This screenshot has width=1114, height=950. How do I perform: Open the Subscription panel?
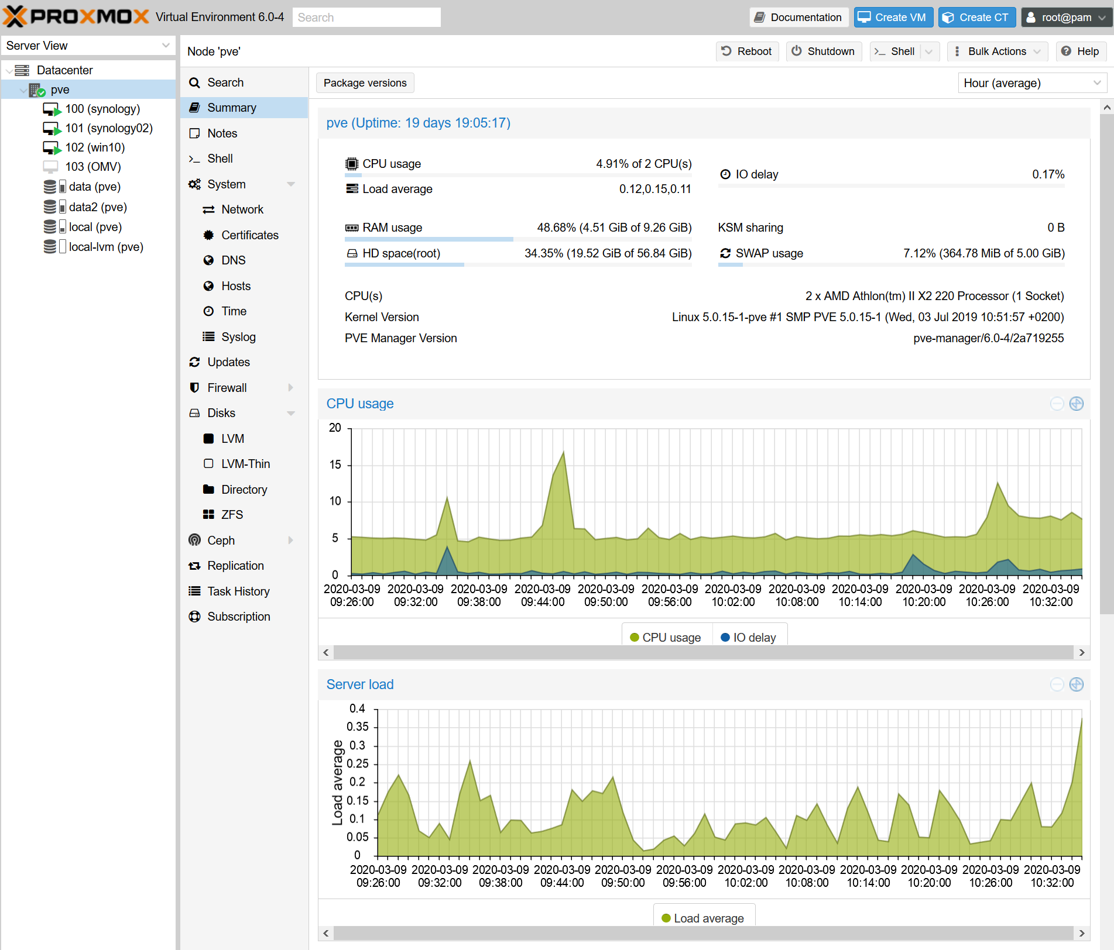click(244, 617)
